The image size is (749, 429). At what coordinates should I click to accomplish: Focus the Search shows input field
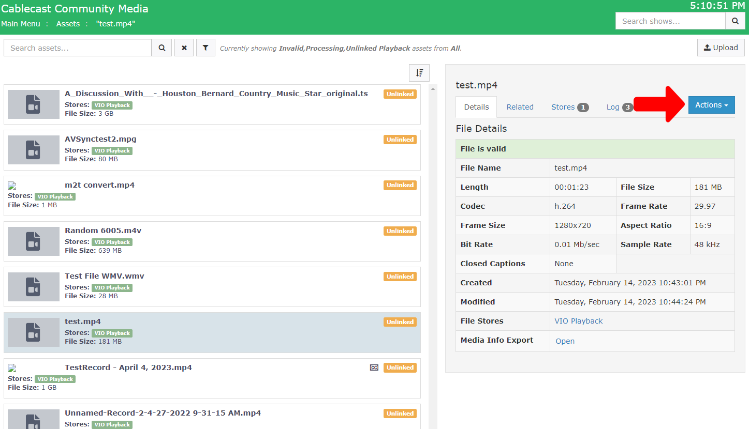(x=670, y=21)
